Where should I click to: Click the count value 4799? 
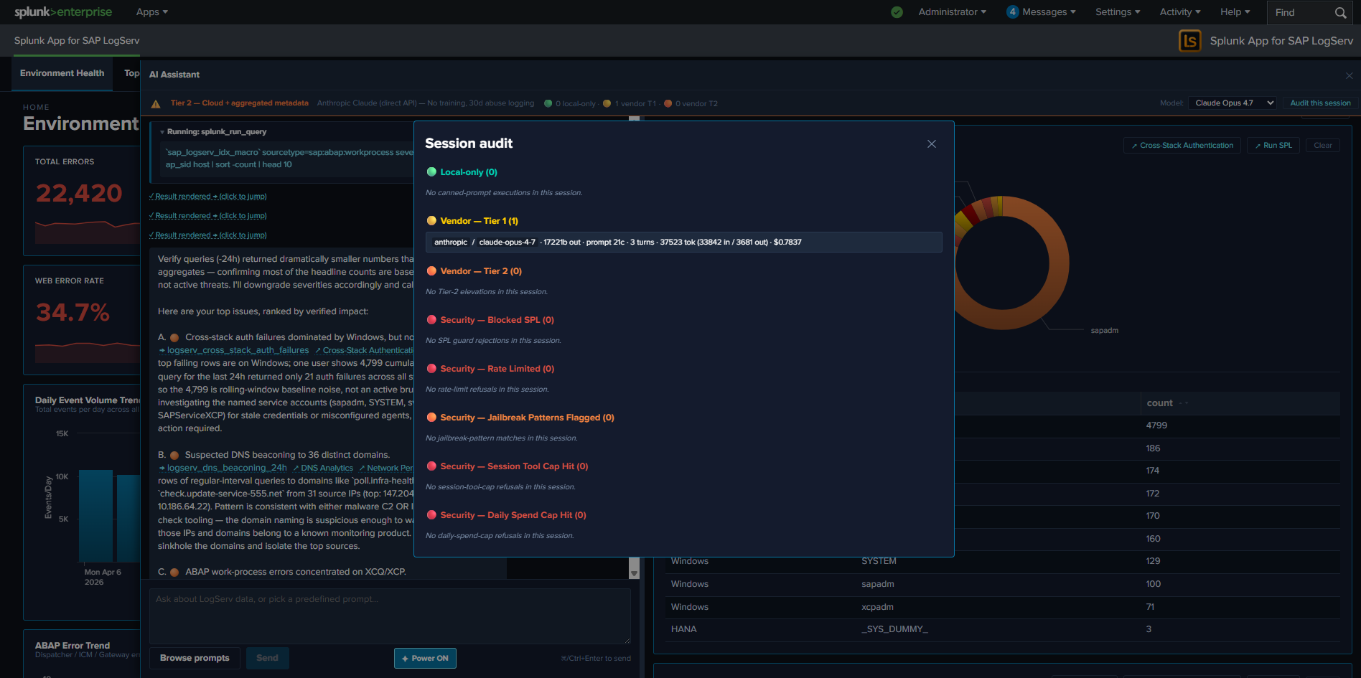coord(1156,425)
